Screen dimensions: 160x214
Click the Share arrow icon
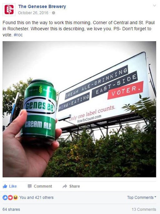point(65,186)
